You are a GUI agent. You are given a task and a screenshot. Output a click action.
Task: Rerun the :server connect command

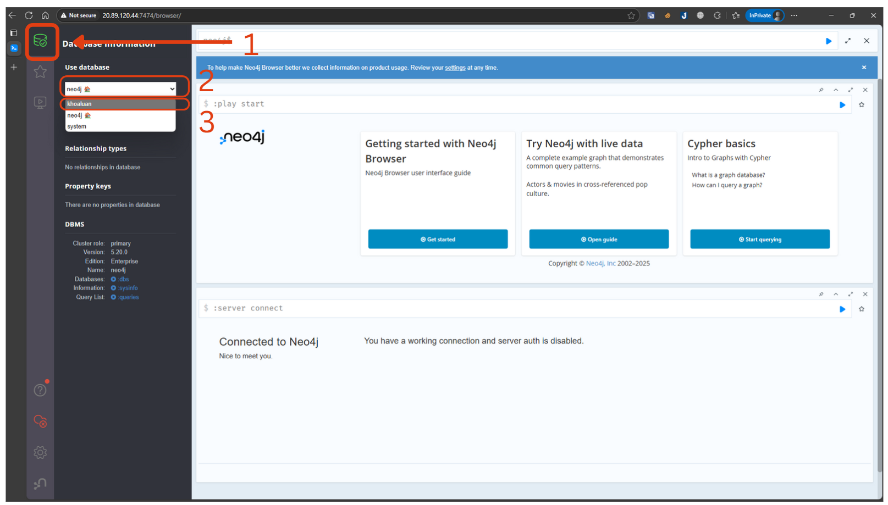click(x=842, y=309)
